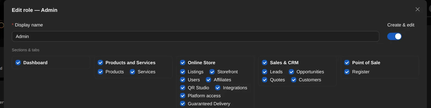
Task: Uncheck the Register checkbox
Action: (x=347, y=72)
